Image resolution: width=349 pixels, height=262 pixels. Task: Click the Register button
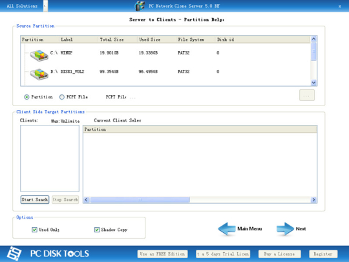pyautogui.click(x=323, y=254)
